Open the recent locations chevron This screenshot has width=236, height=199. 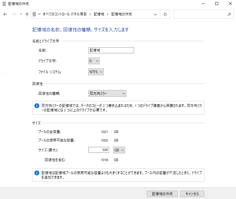21,14
